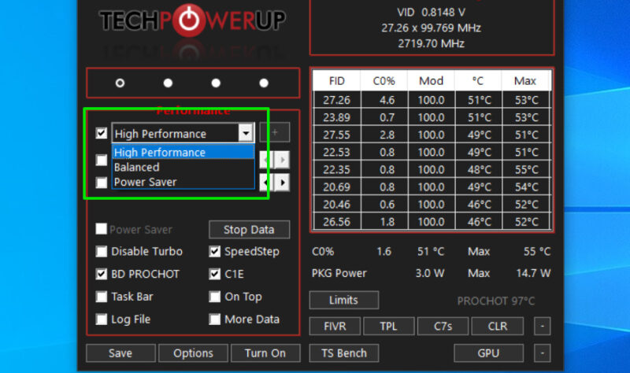Enable the On Top checkbox
Screen dimensions: 630x373
(x=214, y=297)
